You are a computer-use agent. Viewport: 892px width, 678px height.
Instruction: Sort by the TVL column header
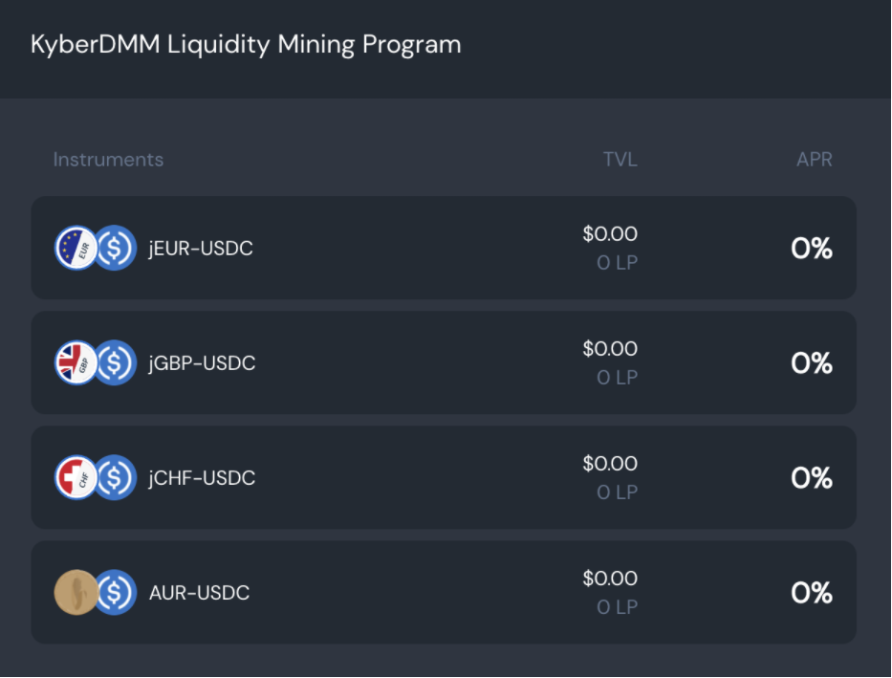click(x=620, y=160)
